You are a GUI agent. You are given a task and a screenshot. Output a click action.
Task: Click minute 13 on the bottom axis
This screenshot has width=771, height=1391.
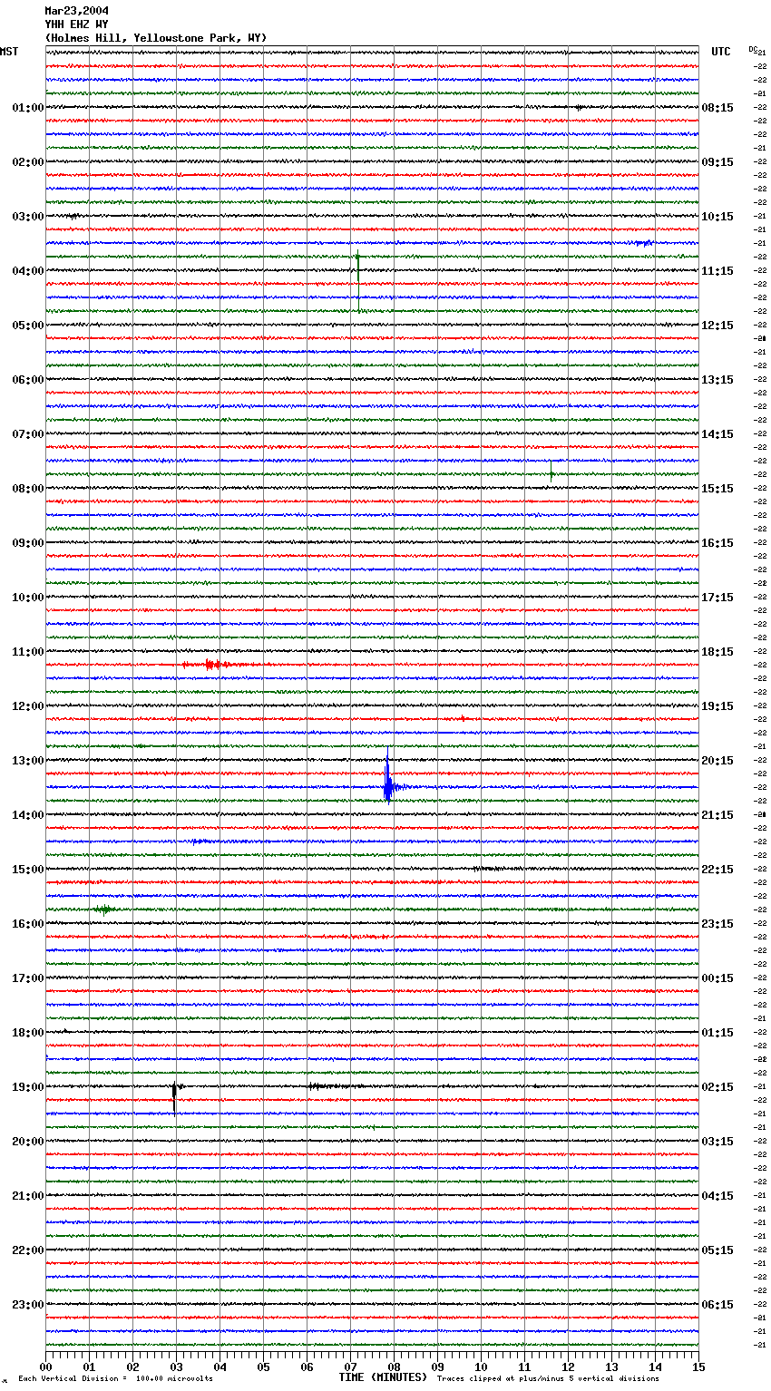click(x=611, y=1367)
